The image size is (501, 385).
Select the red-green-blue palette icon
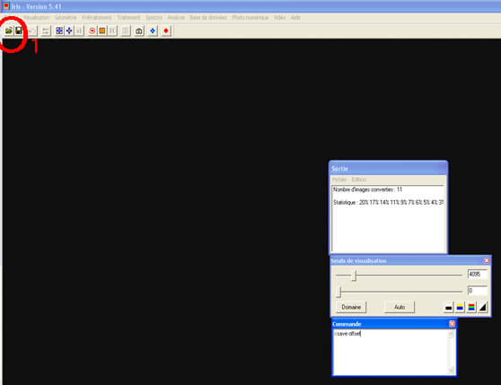click(x=471, y=308)
